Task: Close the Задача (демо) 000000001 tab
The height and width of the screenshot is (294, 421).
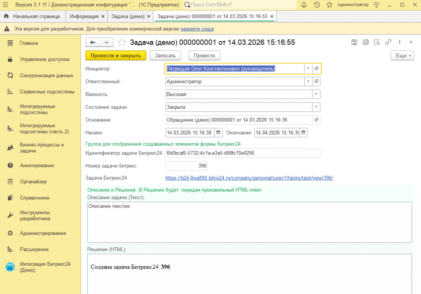Action: click(272, 16)
